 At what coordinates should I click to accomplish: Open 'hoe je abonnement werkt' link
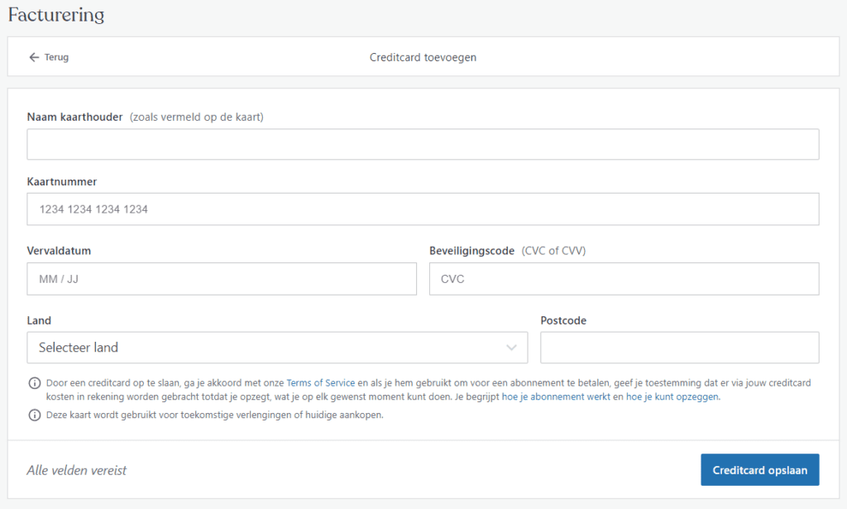click(x=556, y=397)
